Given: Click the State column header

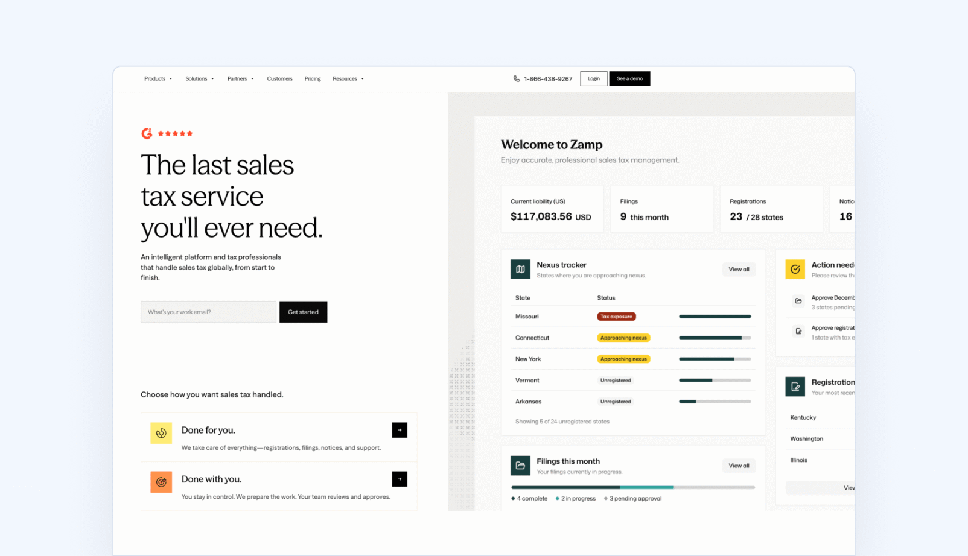Looking at the screenshot, I should (523, 298).
